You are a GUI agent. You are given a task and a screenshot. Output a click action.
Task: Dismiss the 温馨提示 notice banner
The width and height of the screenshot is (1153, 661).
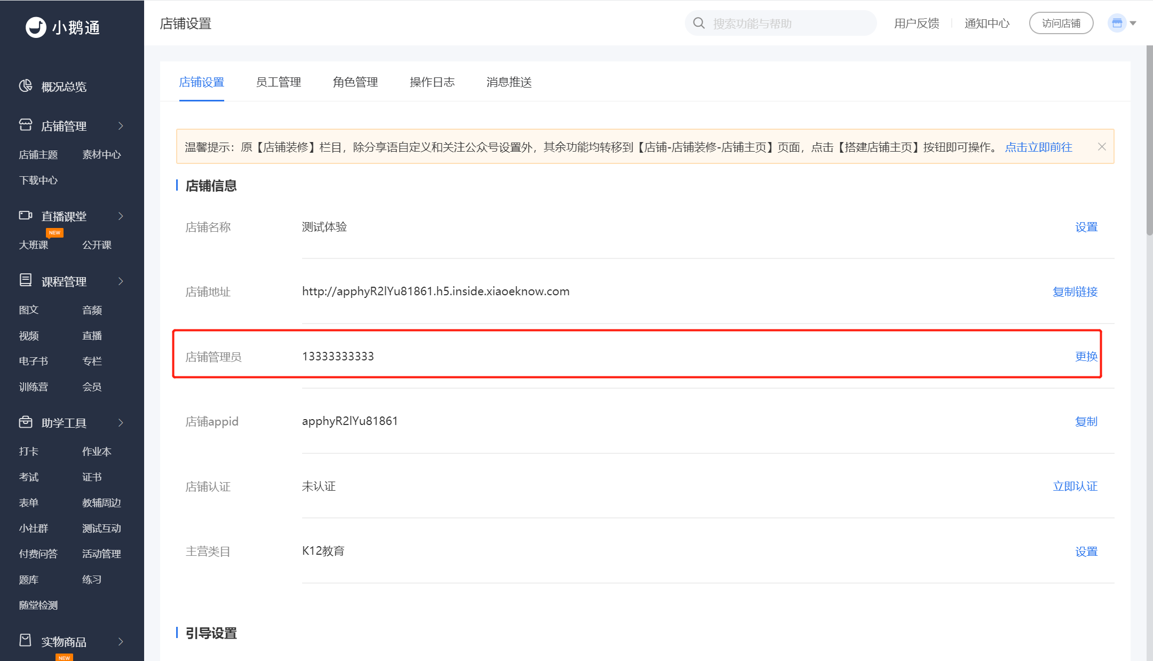click(x=1102, y=147)
